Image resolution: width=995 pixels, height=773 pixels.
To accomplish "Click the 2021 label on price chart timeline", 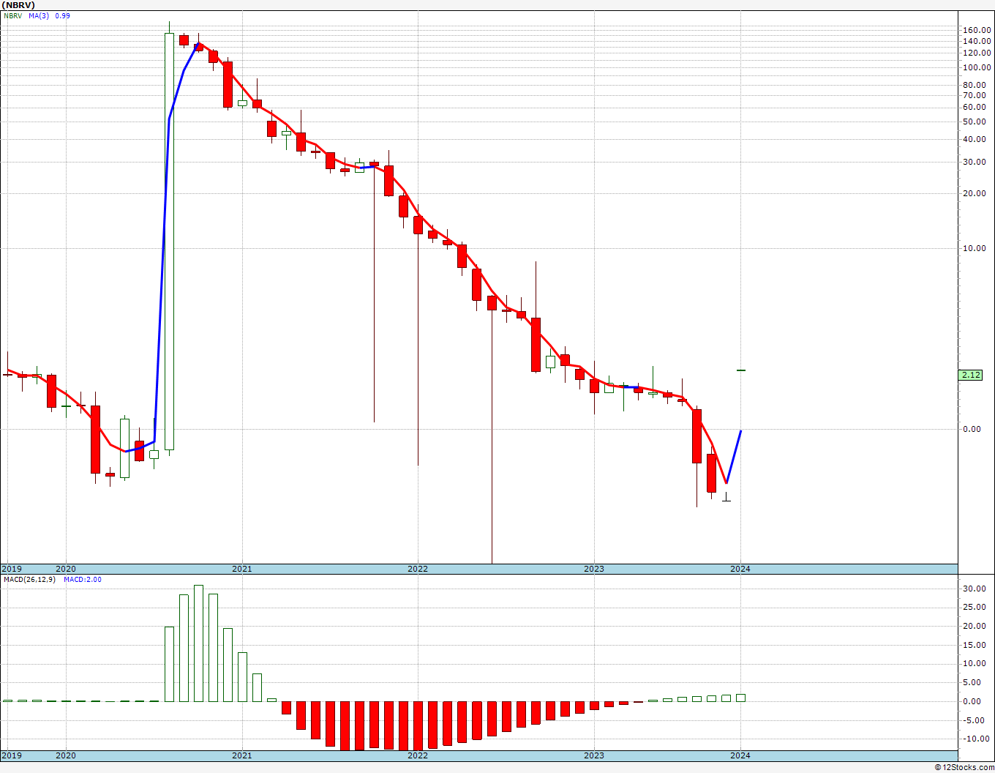I will 241,569.
